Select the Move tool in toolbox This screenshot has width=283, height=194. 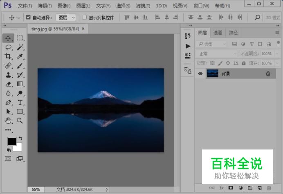(x=8, y=38)
